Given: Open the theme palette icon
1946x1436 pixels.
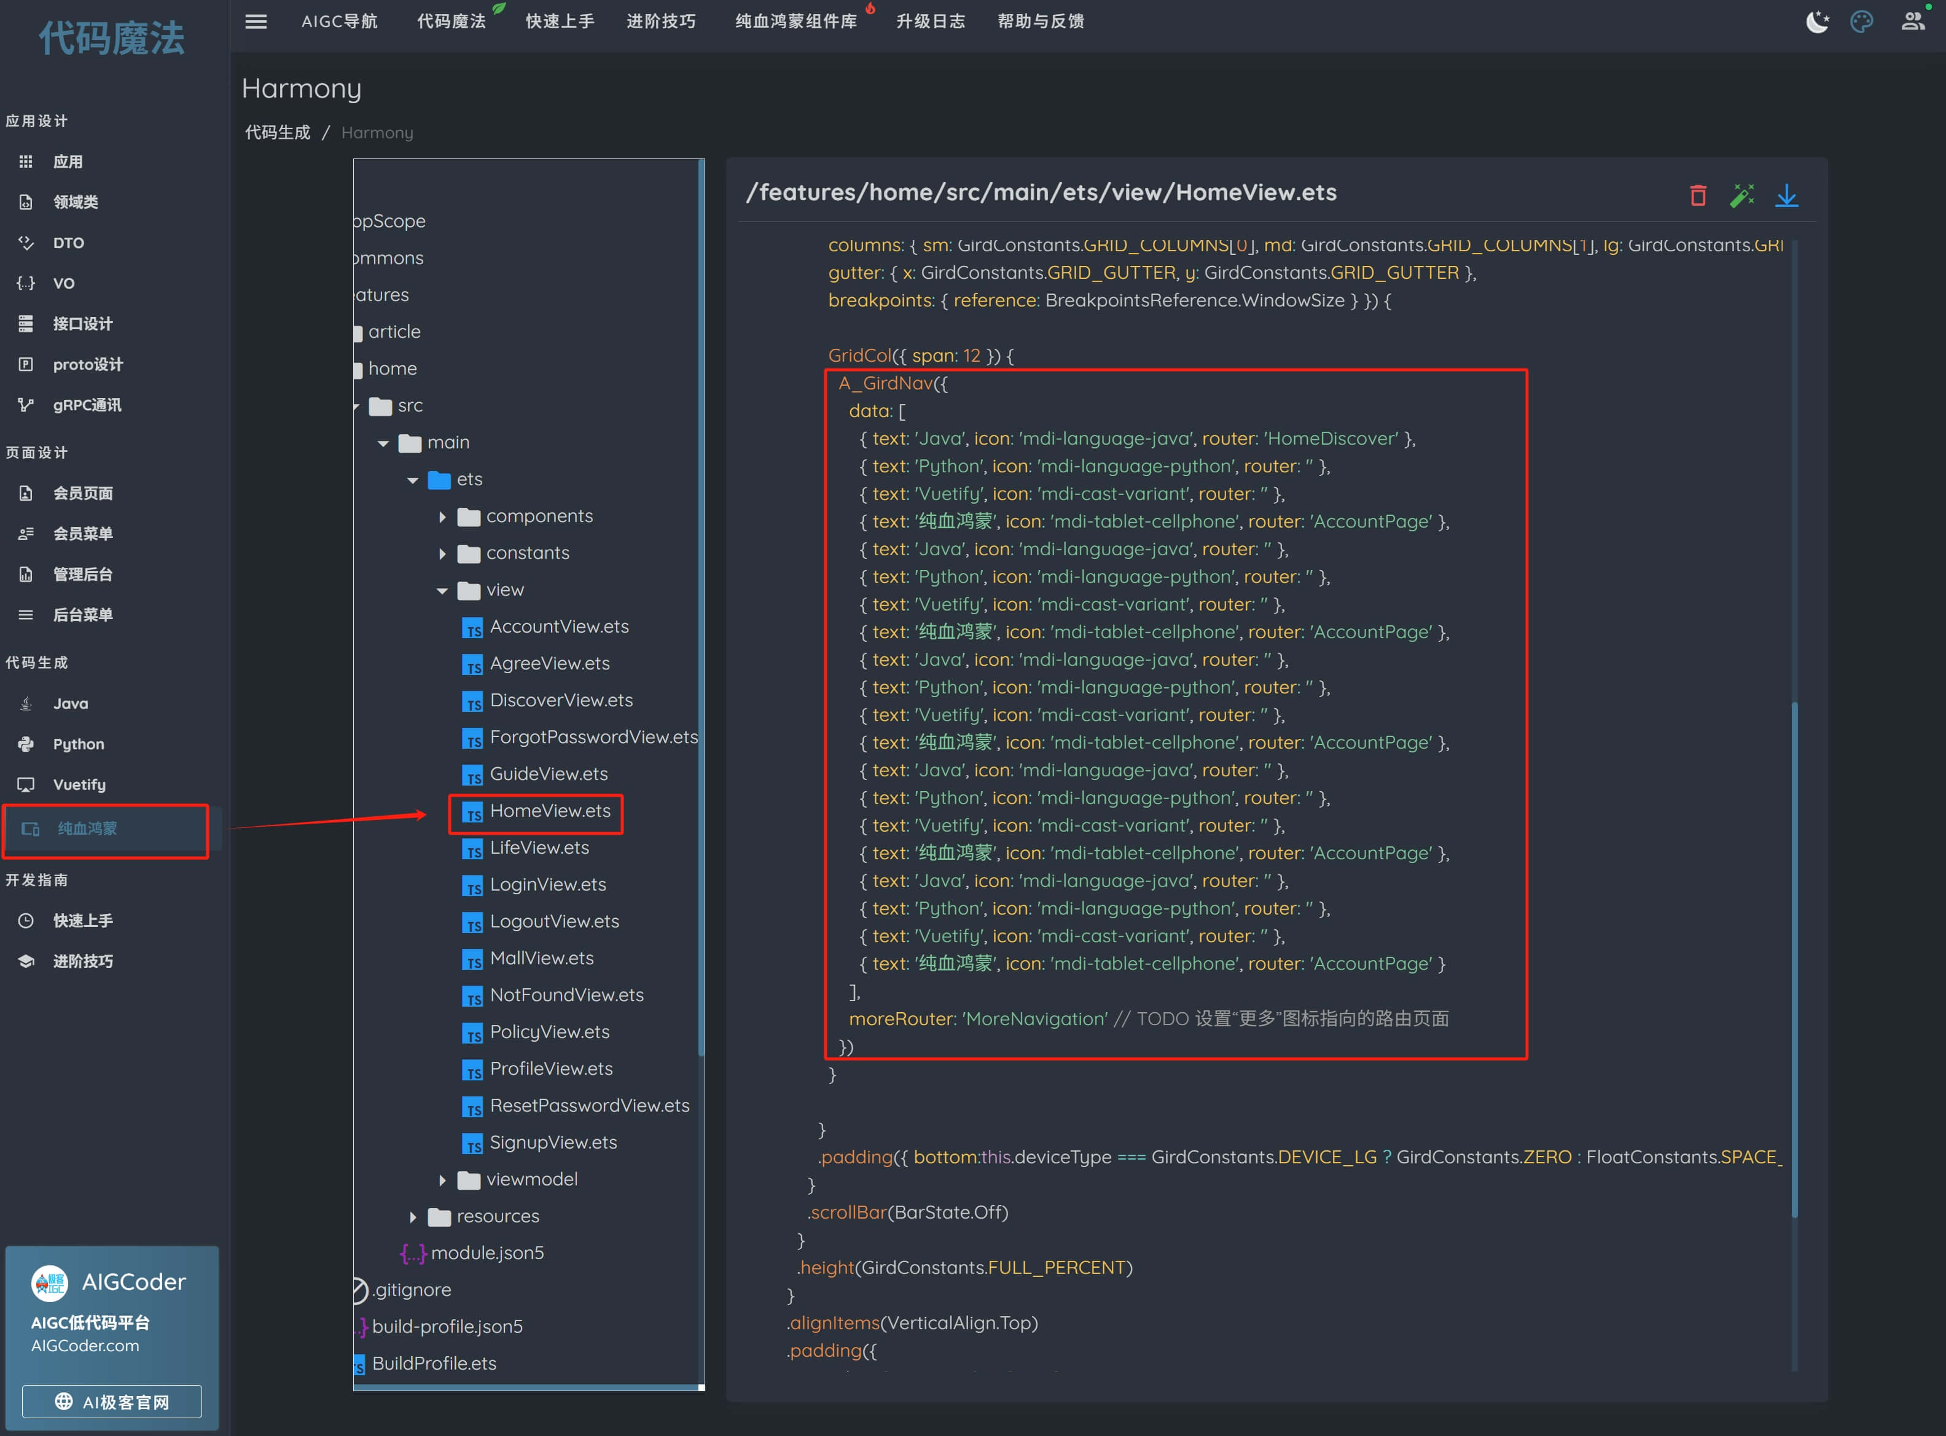Looking at the screenshot, I should click(x=1861, y=21).
